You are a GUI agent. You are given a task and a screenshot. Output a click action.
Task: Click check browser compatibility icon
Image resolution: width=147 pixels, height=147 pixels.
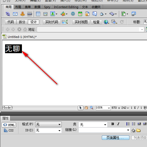(x=65, y=22)
